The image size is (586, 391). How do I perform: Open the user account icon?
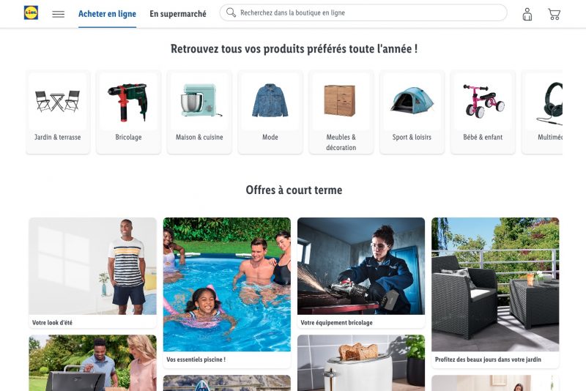pyautogui.click(x=527, y=14)
